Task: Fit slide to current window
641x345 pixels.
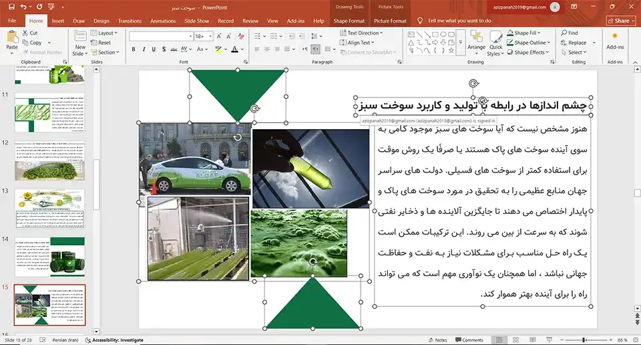Action: click(635, 340)
